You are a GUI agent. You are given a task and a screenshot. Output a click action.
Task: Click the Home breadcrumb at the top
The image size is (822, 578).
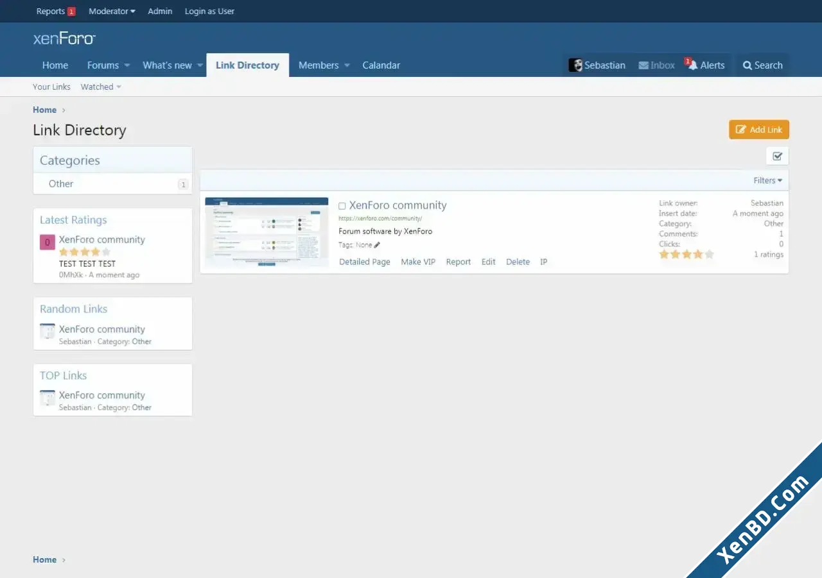(x=45, y=110)
